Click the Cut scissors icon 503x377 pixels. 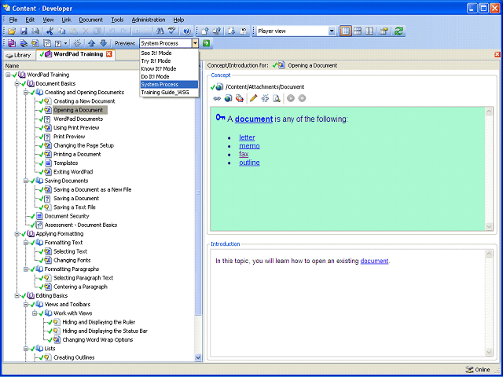point(50,31)
